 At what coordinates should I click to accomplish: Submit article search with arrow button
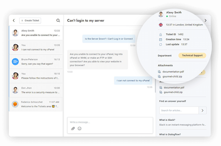tap(202, 110)
